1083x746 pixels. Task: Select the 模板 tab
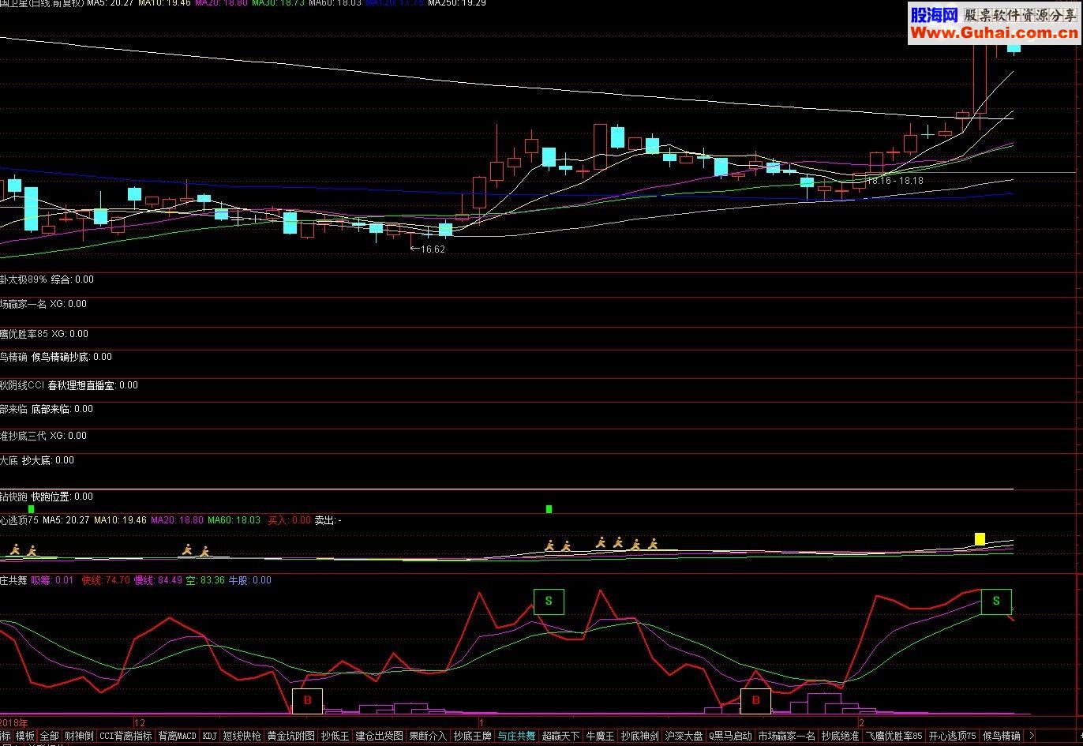[25, 736]
